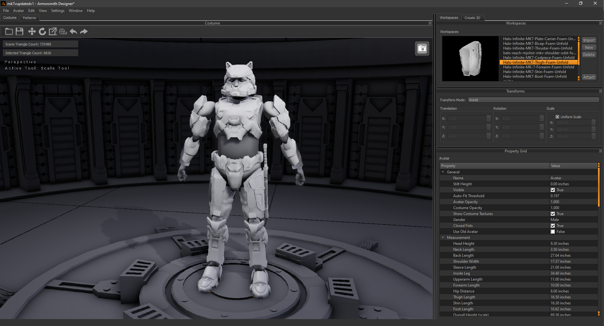Close the Workspaces panel with its X

pos(601,23)
